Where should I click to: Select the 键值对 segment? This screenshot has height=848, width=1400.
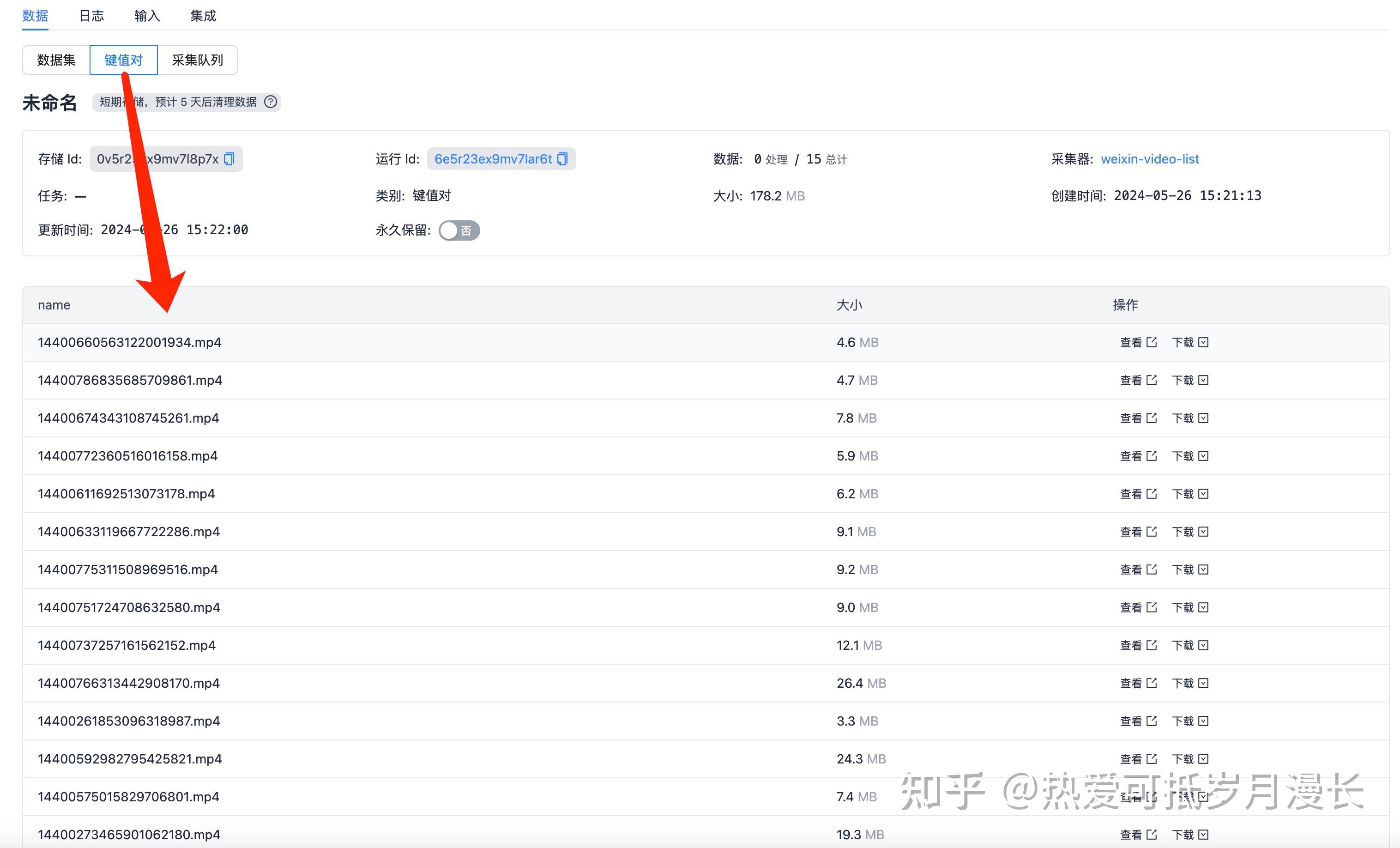[x=123, y=60]
